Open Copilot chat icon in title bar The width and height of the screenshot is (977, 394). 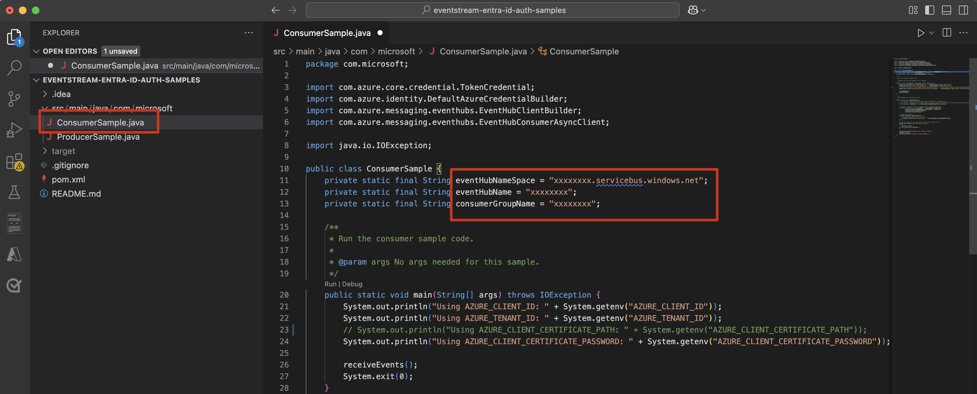tap(693, 10)
